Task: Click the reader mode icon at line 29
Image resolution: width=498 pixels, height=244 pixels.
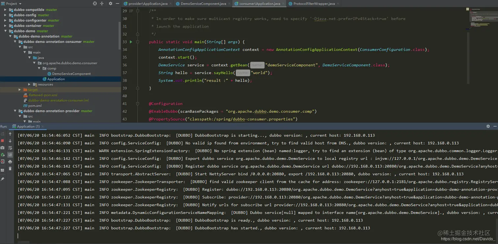Action: (x=131, y=11)
